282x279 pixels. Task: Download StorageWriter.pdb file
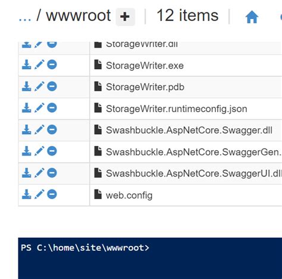click(26, 86)
